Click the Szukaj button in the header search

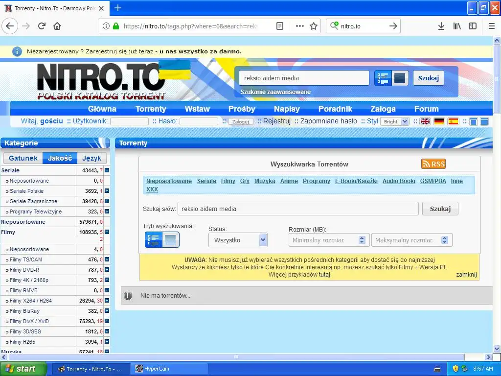(429, 78)
